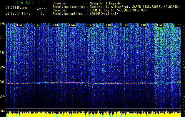Click the 1142 time marker
The width and height of the screenshot is (185, 117).
pyautogui.click(x=37, y=25)
